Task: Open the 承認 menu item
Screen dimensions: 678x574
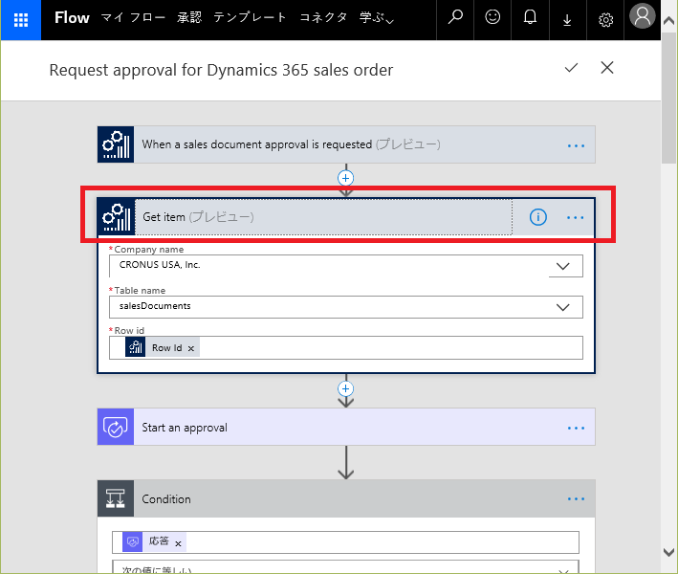Action: click(x=189, y=18)
